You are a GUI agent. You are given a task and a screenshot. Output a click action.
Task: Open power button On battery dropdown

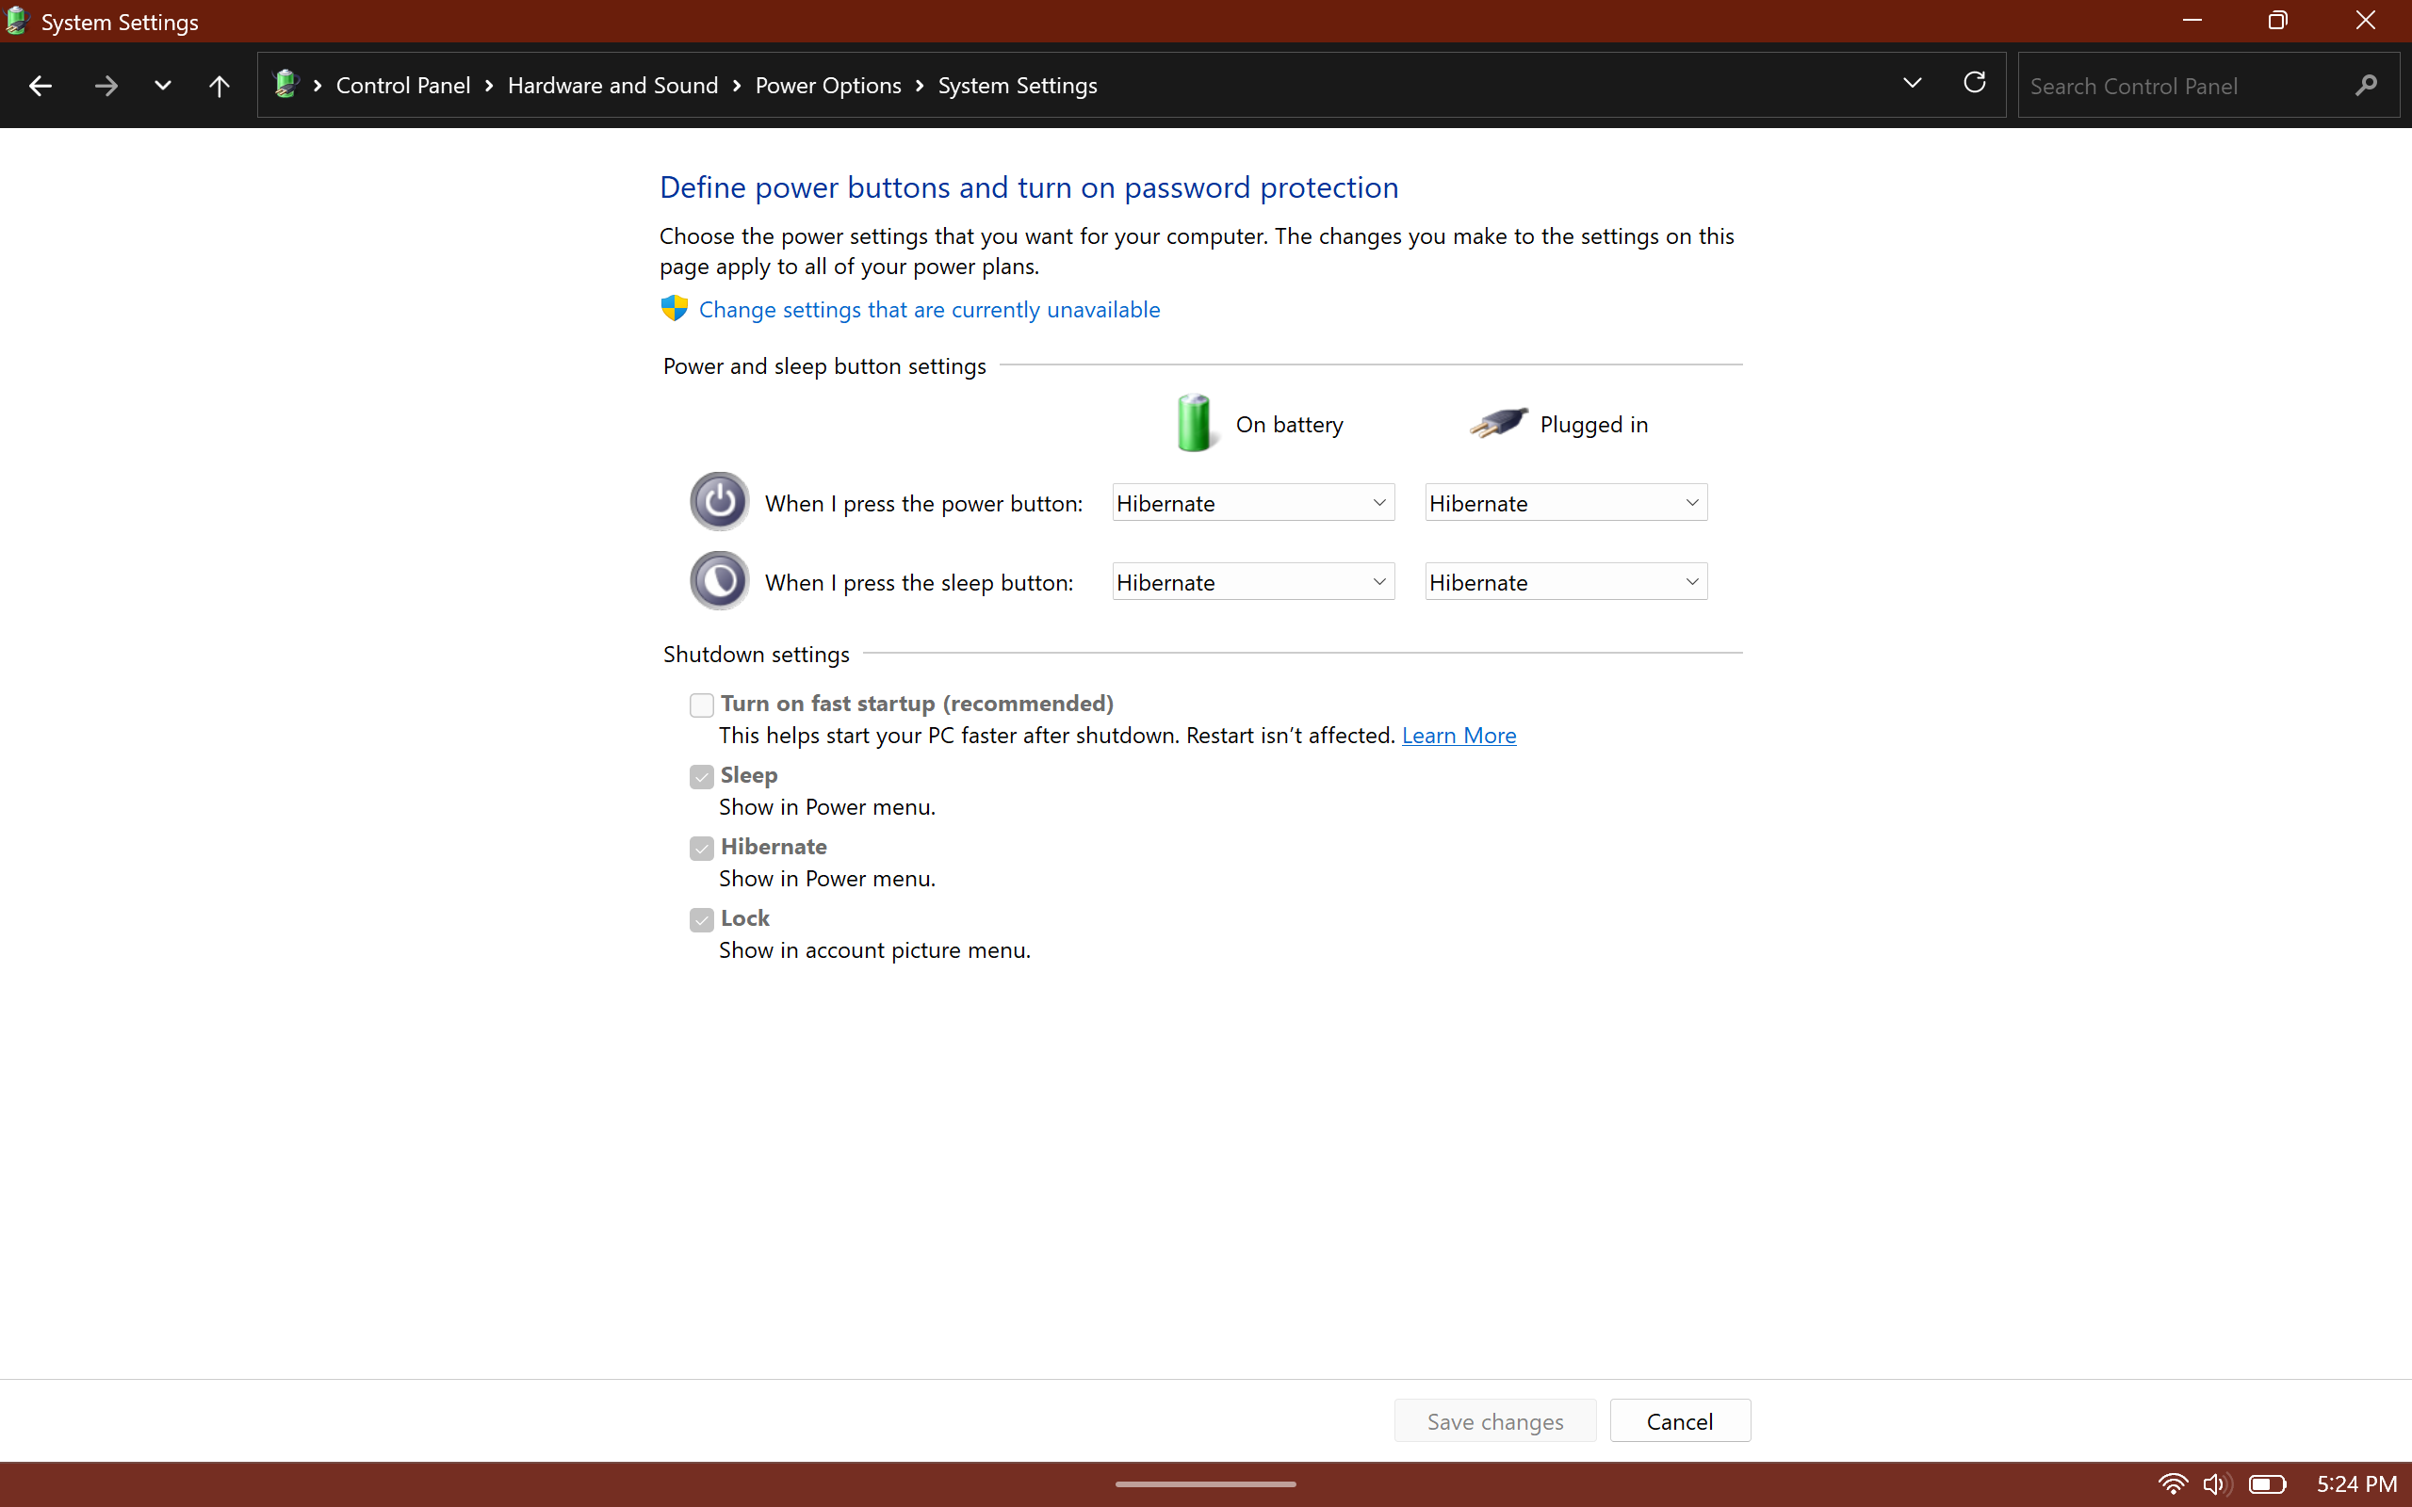1252,502
